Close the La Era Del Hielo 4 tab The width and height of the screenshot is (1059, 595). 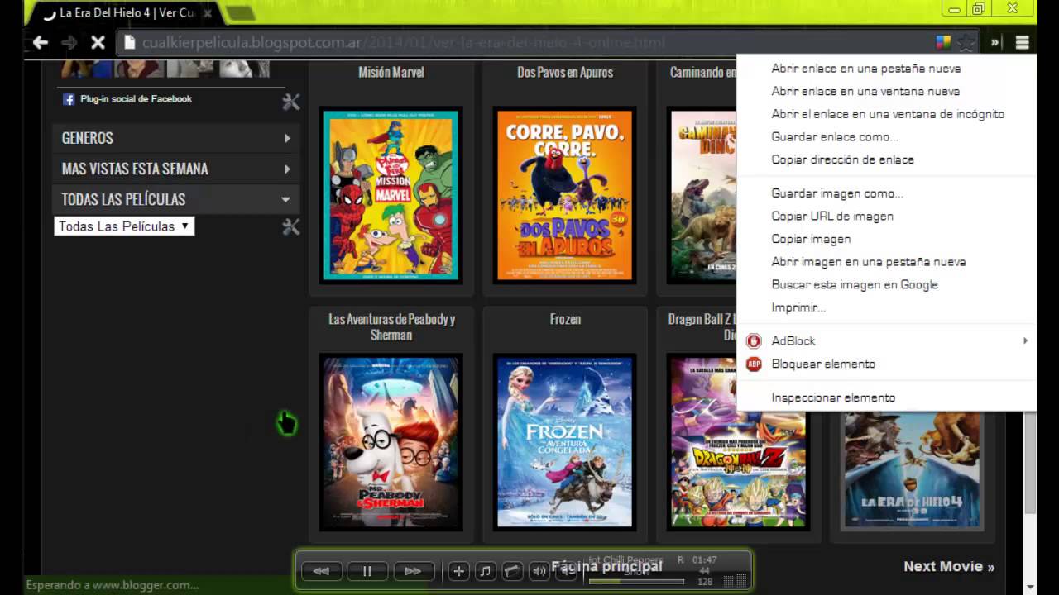(x=207, y=13)
